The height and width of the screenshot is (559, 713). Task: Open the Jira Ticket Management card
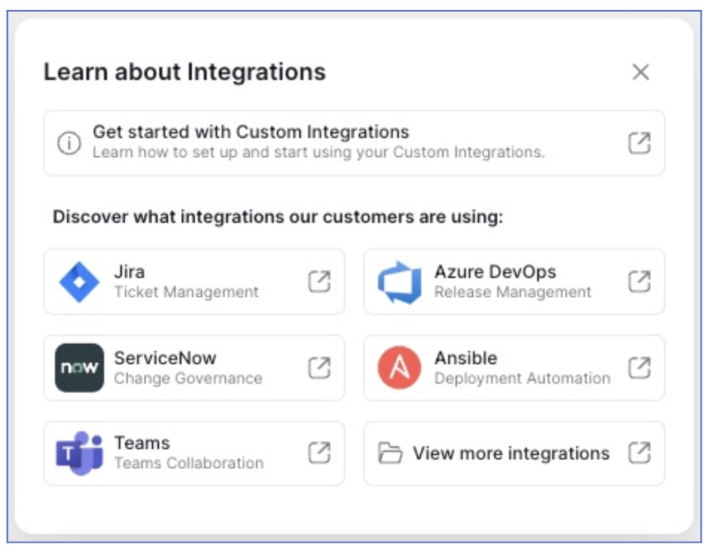click(186, 282)
